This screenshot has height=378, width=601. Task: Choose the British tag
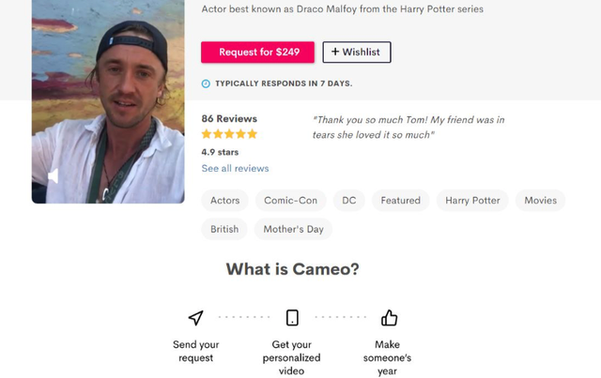click(x=224, y=229)
